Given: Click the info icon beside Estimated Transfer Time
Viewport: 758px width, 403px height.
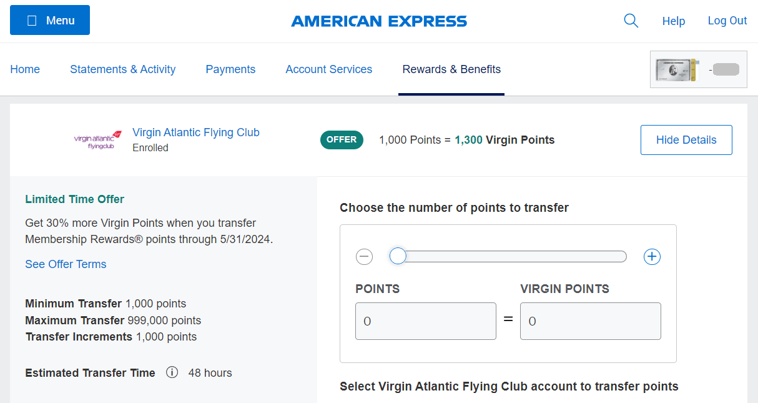Looking at the screenshot, I should click(x=172, y=372).
